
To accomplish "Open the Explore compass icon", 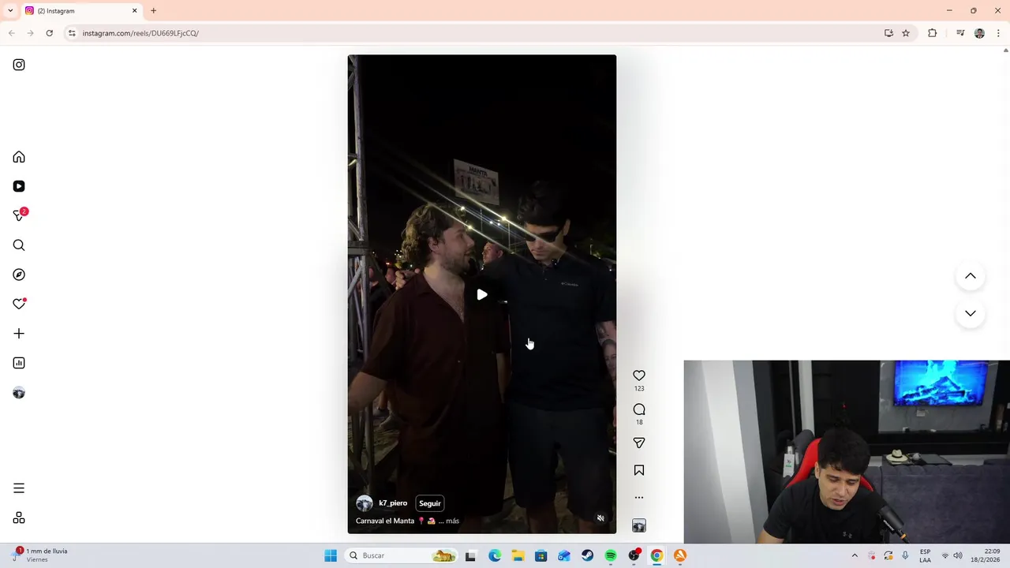I will 19,275.
